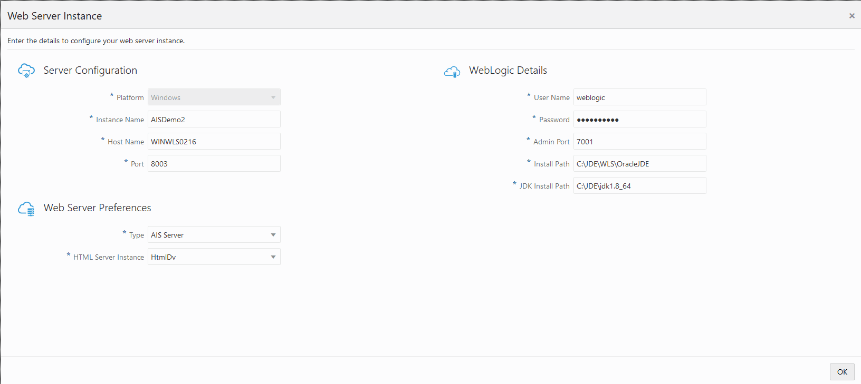Click the Install Path label
The height and width of the screenshot is (384, 861).
click(552, 164)
